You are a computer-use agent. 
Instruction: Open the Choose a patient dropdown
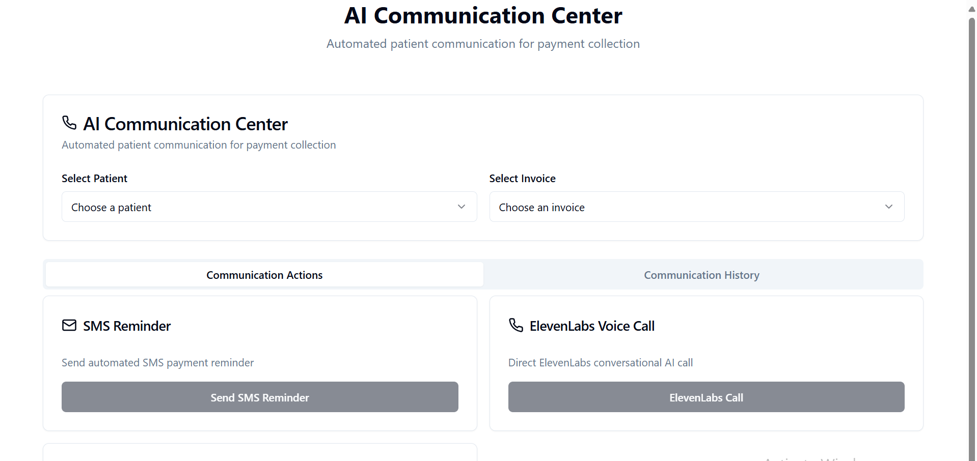(269, 207)
